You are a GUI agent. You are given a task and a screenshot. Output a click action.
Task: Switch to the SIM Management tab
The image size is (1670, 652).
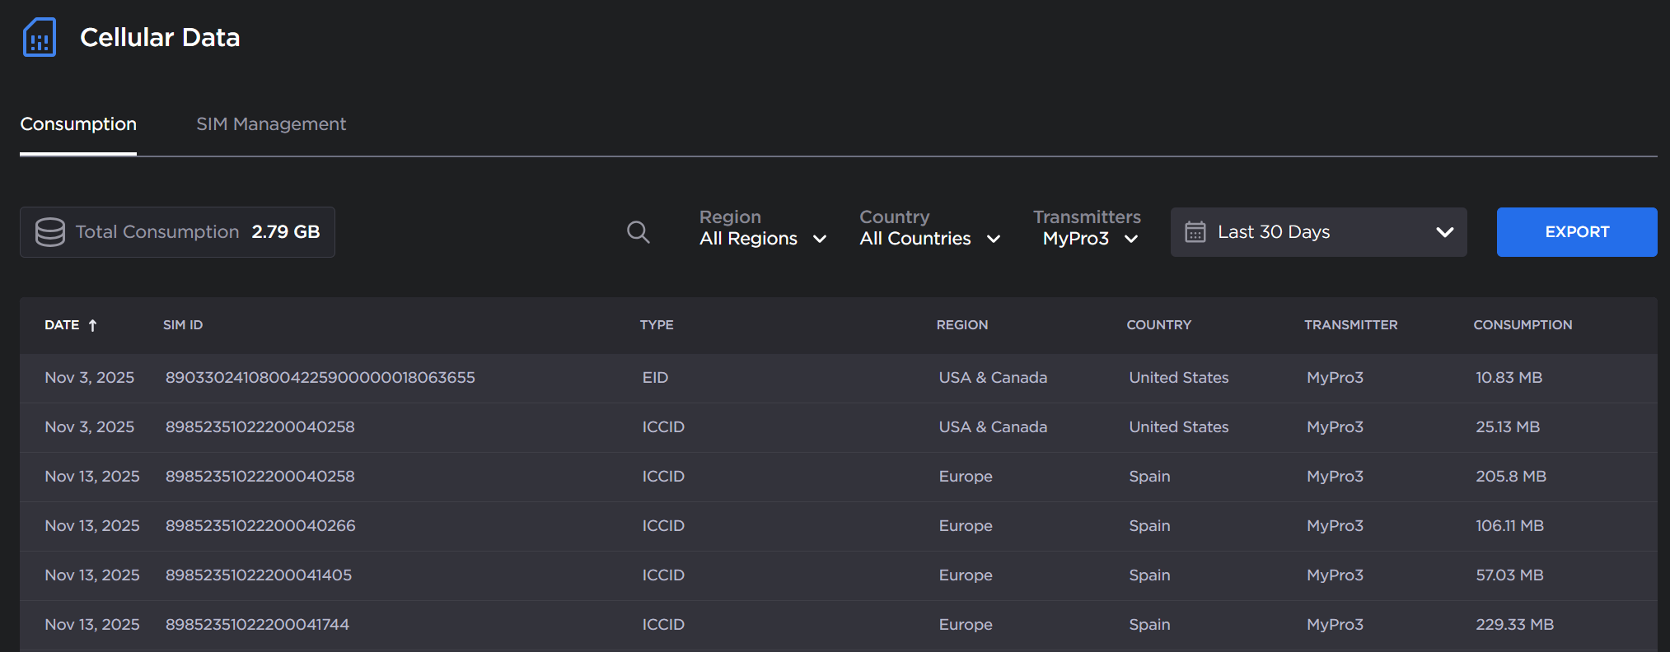[271, 124]
